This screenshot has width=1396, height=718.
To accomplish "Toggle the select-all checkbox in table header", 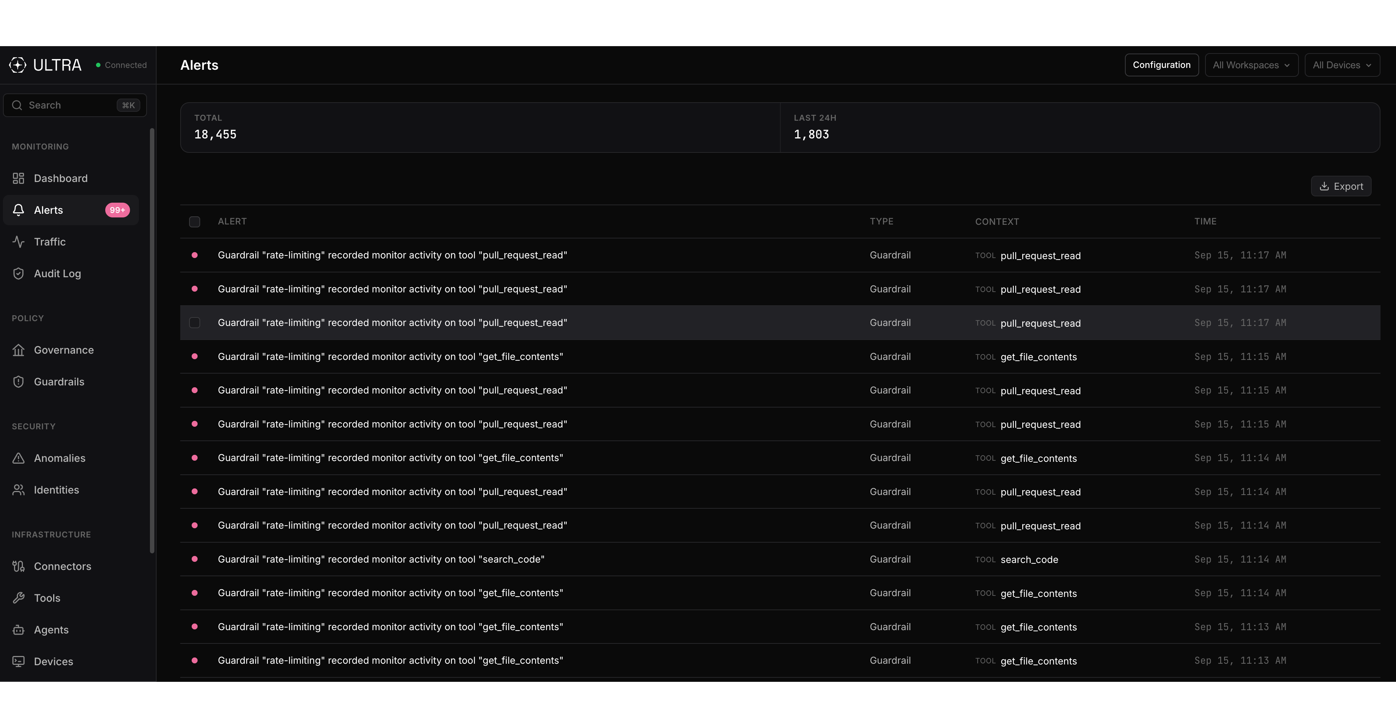I will coord(195,221).
